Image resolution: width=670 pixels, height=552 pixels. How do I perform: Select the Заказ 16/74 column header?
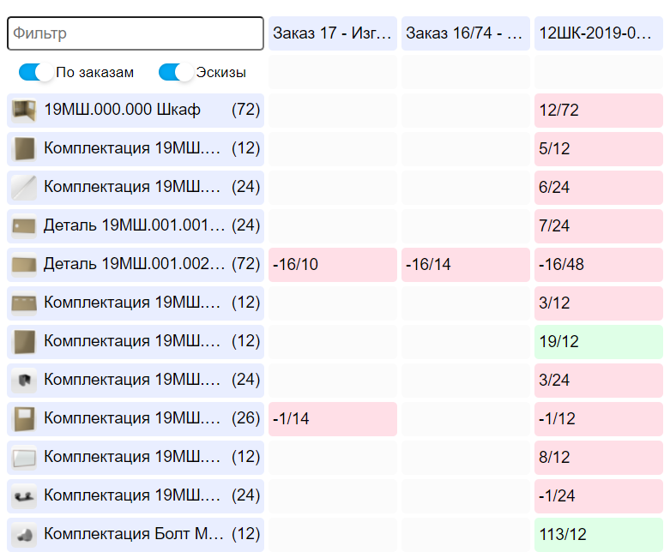pyautogui.click(x=466, y=34)
